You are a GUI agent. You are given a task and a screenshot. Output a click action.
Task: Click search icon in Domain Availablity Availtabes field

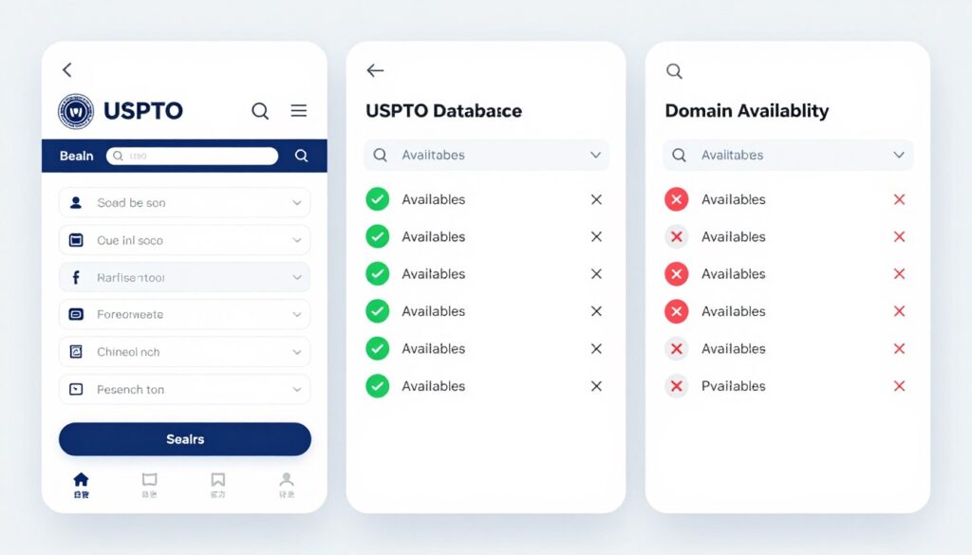click(680, 155)
